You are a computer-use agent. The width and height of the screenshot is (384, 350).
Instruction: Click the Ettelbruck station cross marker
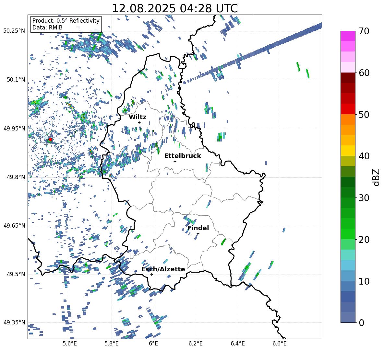coord(175,161)
